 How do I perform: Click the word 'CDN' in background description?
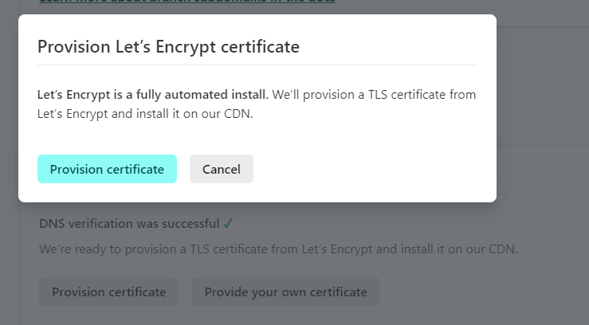click(x=503, y=249)
